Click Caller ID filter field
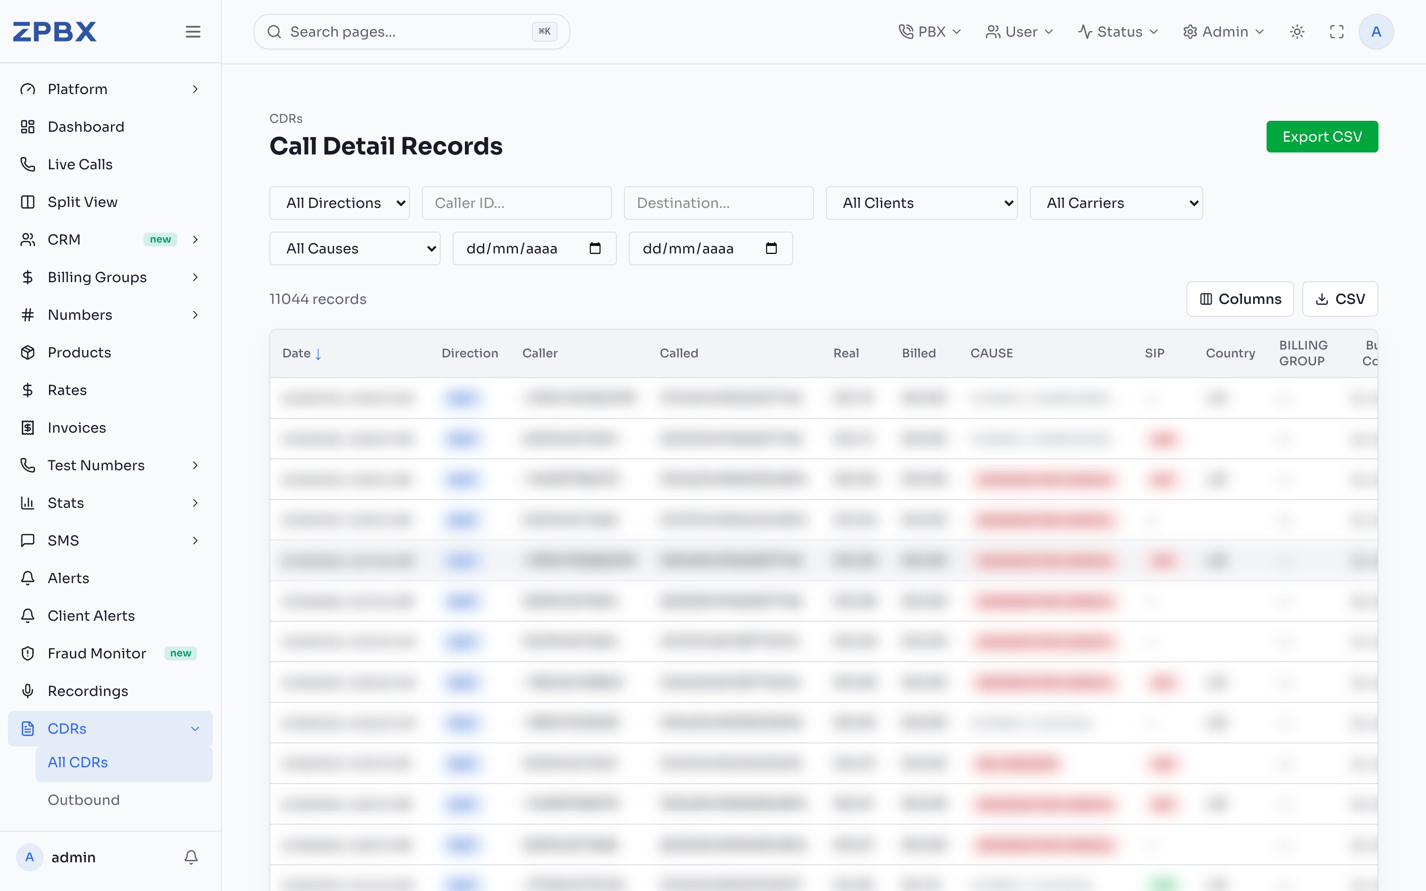This screenshot has width=1426, height=891. [517, 203]
